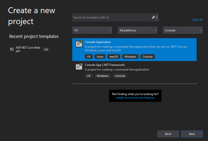
Task: Choose recent ASP.NET Core Web API template
Action: pos(28,49)
